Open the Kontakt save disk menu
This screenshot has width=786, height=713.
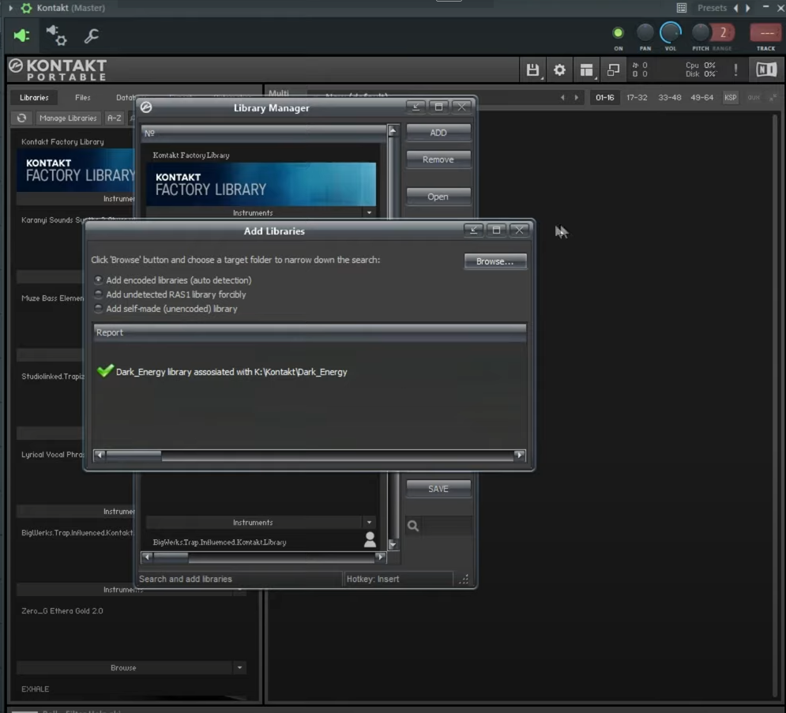[x=533, y=70]
